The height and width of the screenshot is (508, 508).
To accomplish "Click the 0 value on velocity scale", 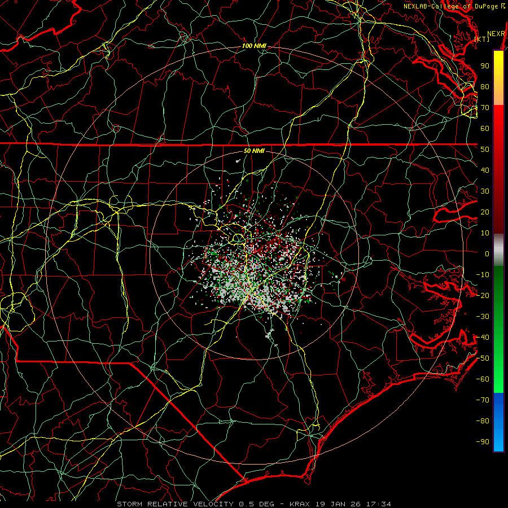I will click(487, 253).
